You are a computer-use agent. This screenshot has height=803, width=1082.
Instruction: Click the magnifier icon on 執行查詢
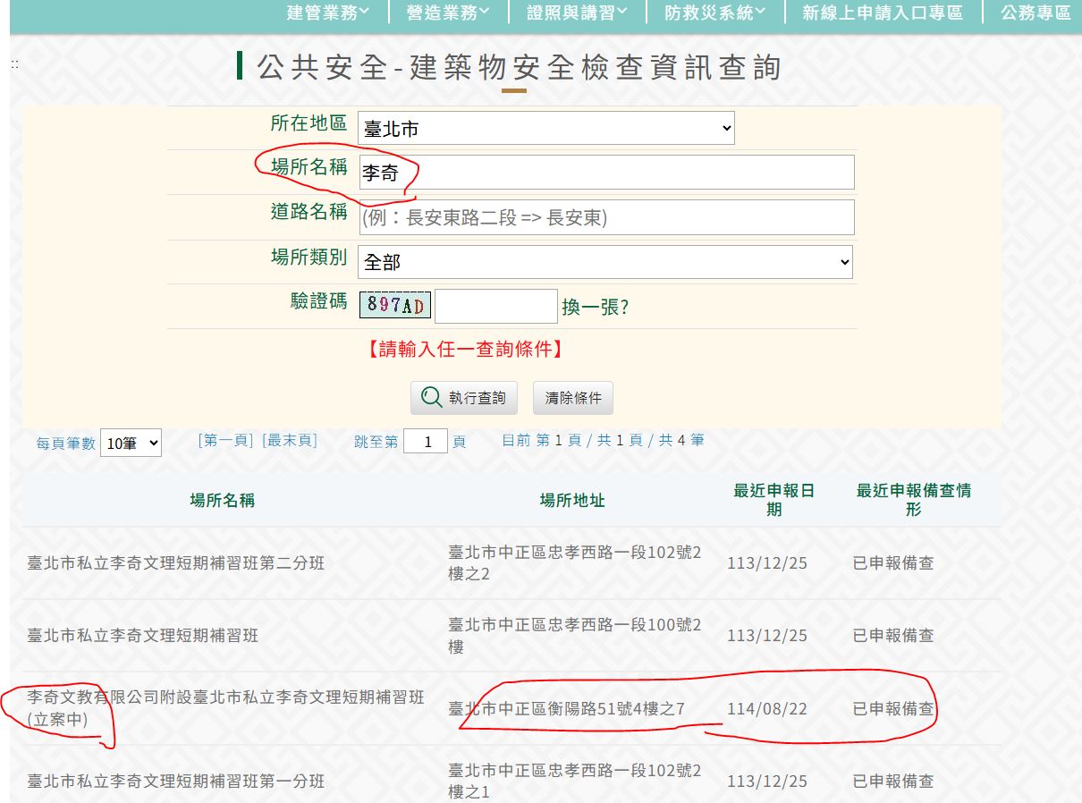click(x=431, y=398)
